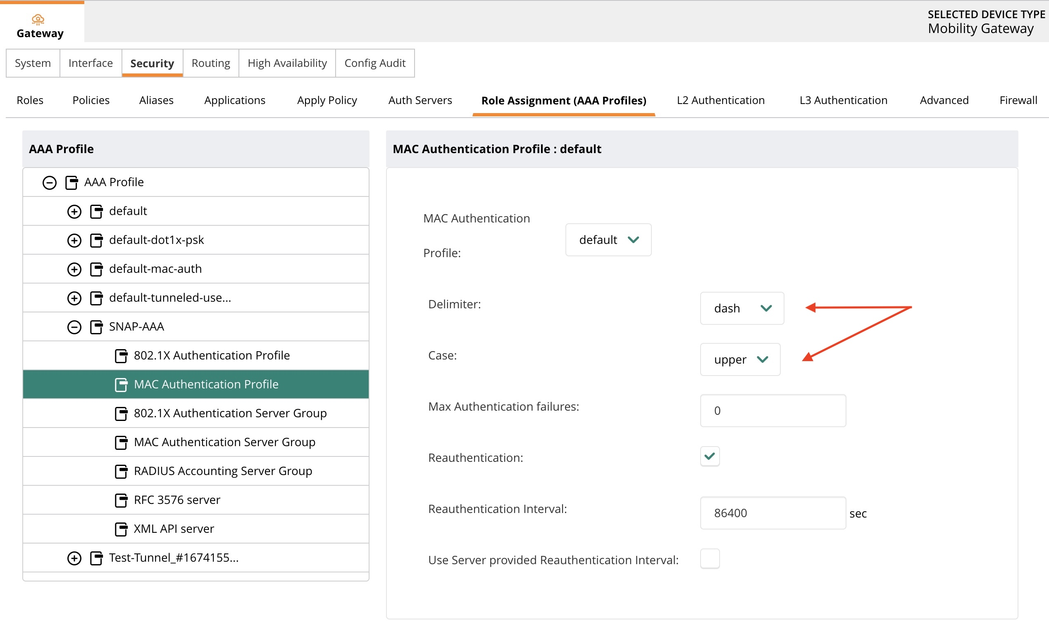This screenshot has height=624, width=1049.
Task: Click the RFC 3576 server profile icon
Action: 121,500
